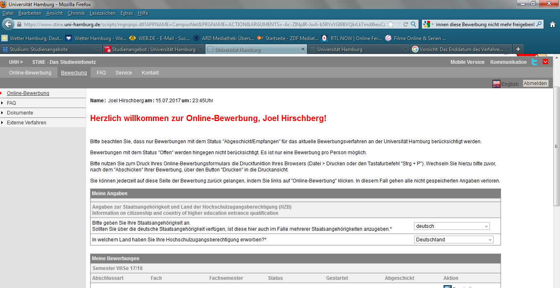Switch language via the British flag icon
This screenshot has height=288, width=560.
pyautogui.click(x=496, y=83)
